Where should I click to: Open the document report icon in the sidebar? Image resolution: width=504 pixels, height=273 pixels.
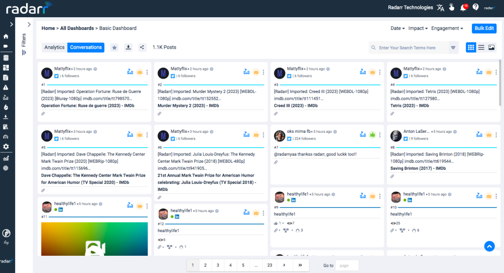6,77
